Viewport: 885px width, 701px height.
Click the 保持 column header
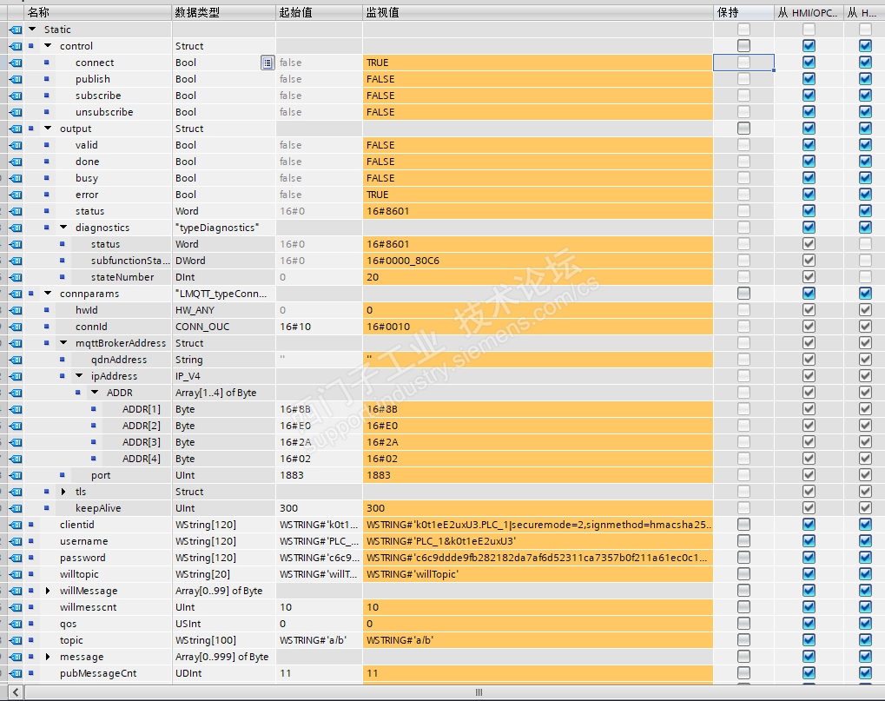pos(744,12)
